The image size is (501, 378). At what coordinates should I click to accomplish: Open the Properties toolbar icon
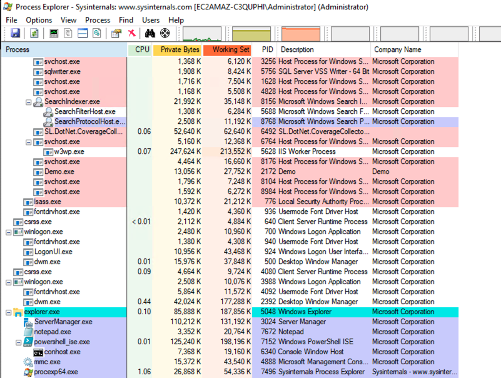point(116,33)
